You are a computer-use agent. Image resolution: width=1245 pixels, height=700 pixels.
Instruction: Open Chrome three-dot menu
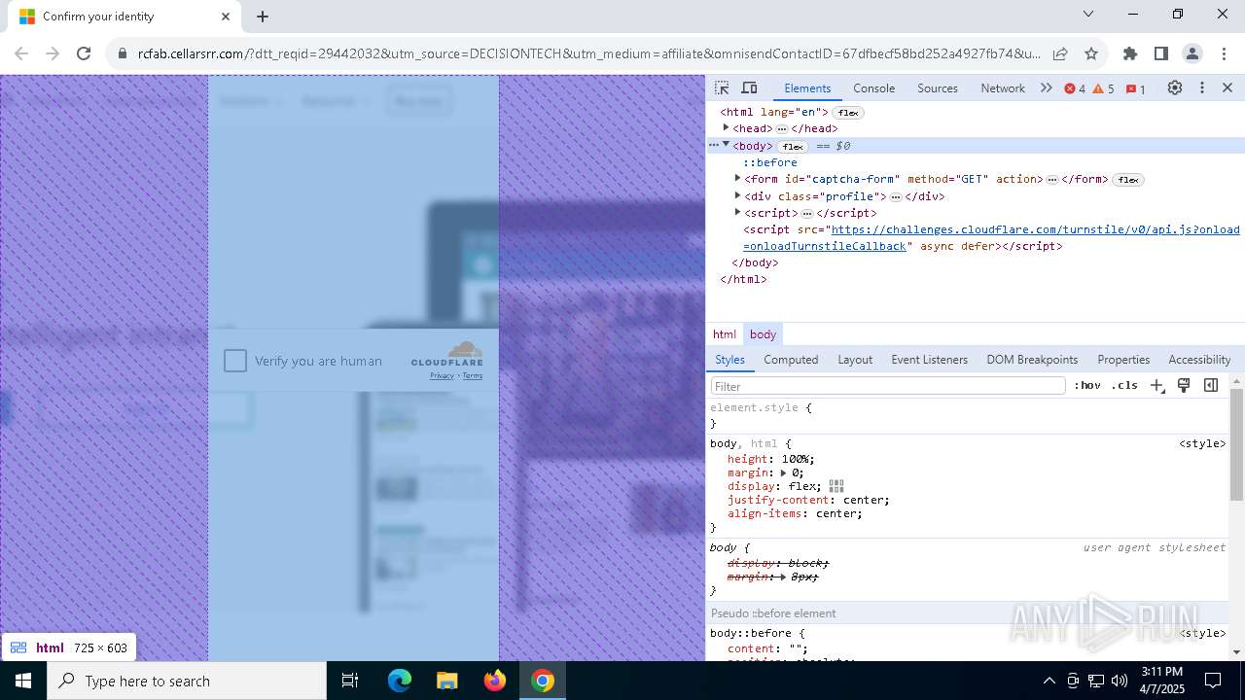(1223, 53)
